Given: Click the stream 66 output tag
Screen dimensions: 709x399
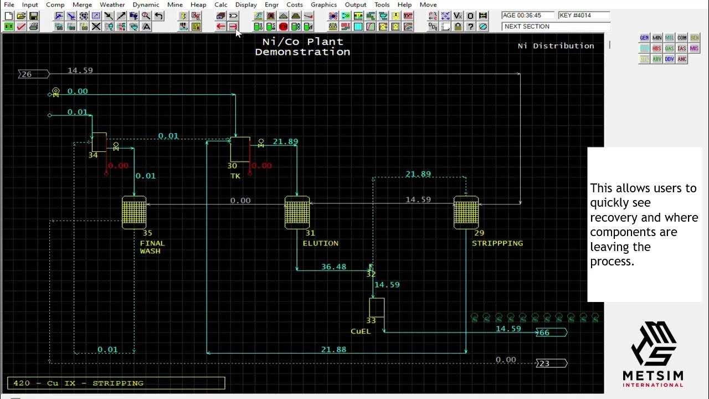Looking at the screenshot, I should tap(551, 332).
